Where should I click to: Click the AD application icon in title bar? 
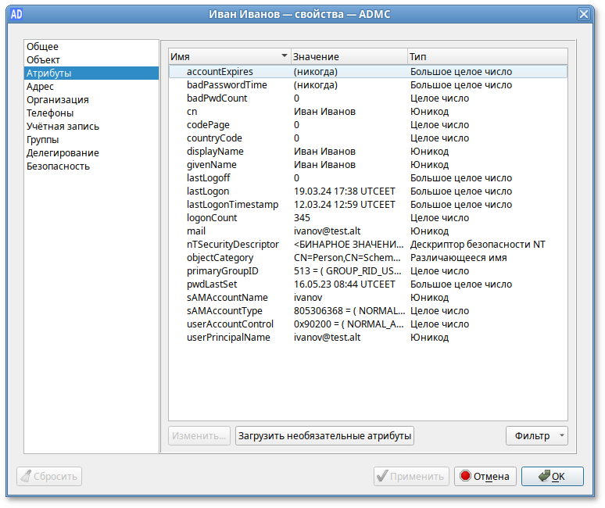coord(14,14)
